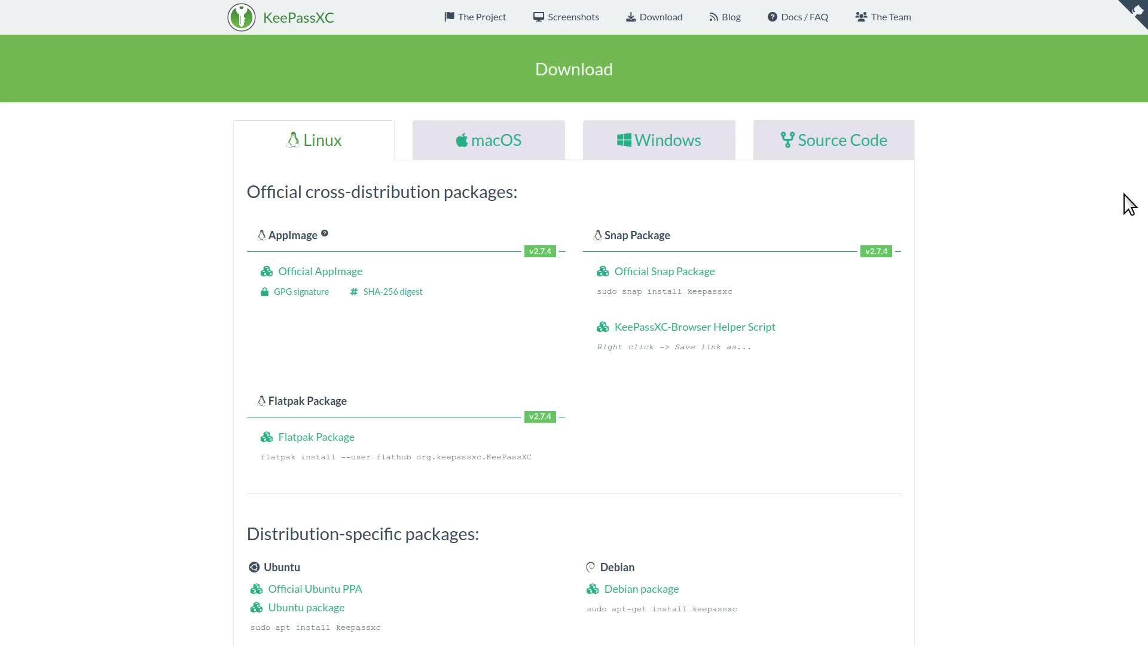Viewport: 1148px width, 646px height.
Task: Open the Source Code tab
Action: (834, 140)
